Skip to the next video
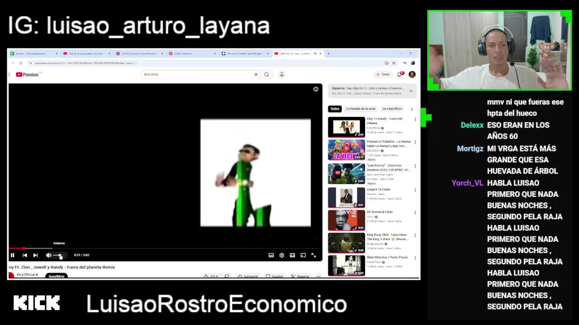579x325 pixels. pyautogui.click(x=35, y=255)
